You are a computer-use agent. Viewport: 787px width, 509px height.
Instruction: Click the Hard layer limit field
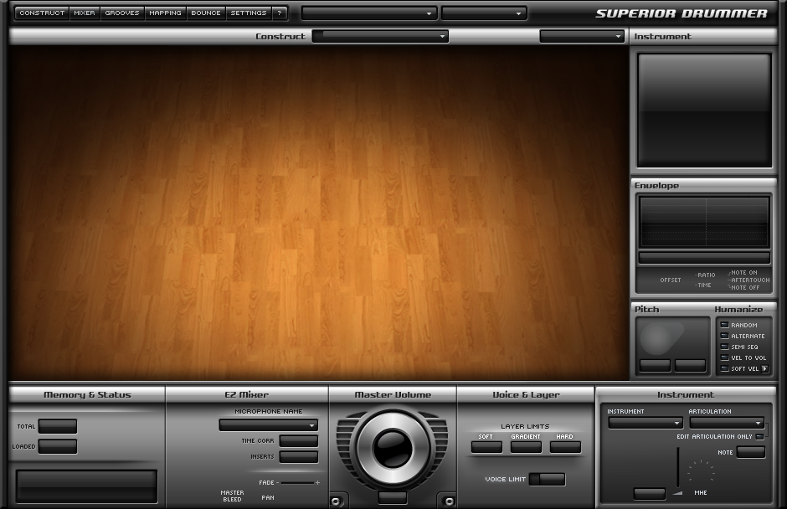pos(565,447)
